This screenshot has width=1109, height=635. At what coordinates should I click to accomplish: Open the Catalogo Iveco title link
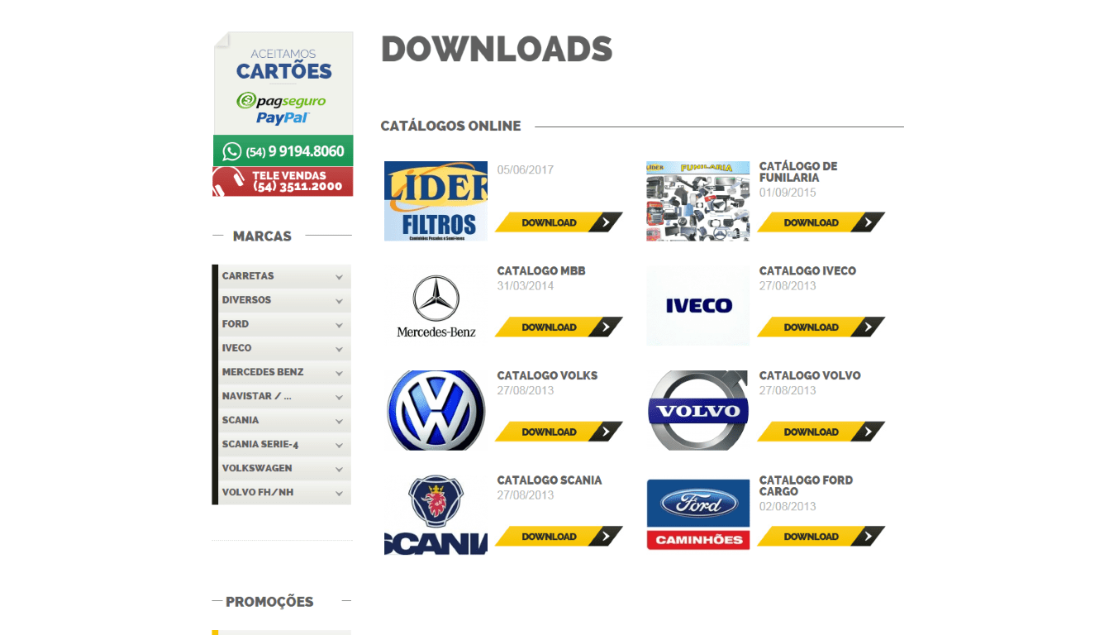pos(807,271)
